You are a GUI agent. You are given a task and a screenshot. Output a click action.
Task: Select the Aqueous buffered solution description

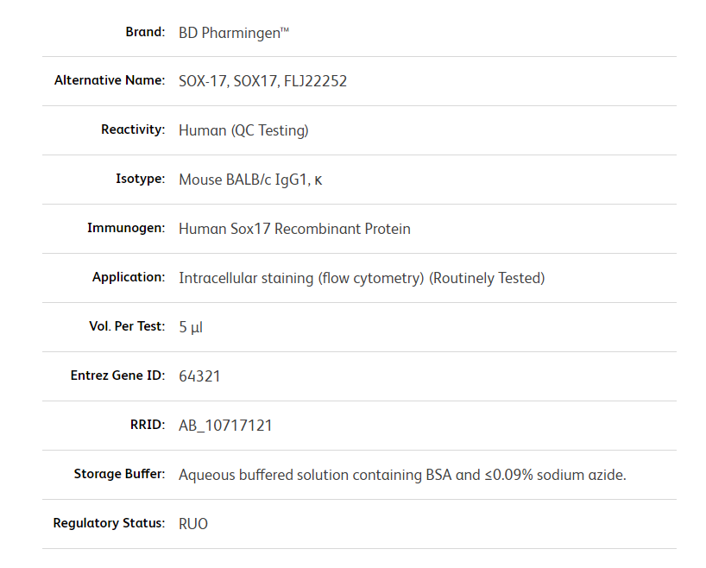pyautogui.click(x=402, y=475)
